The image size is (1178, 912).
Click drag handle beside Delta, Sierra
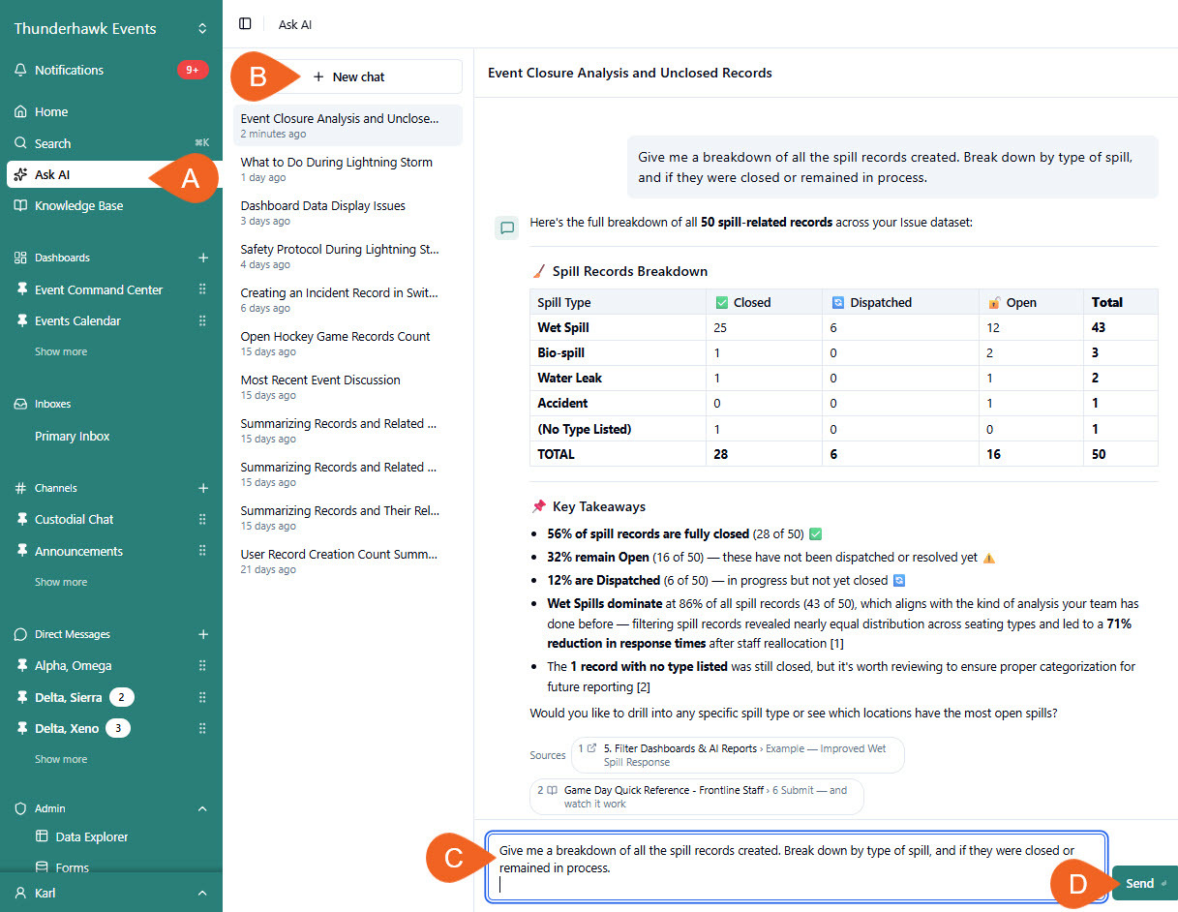coord(202,697)
